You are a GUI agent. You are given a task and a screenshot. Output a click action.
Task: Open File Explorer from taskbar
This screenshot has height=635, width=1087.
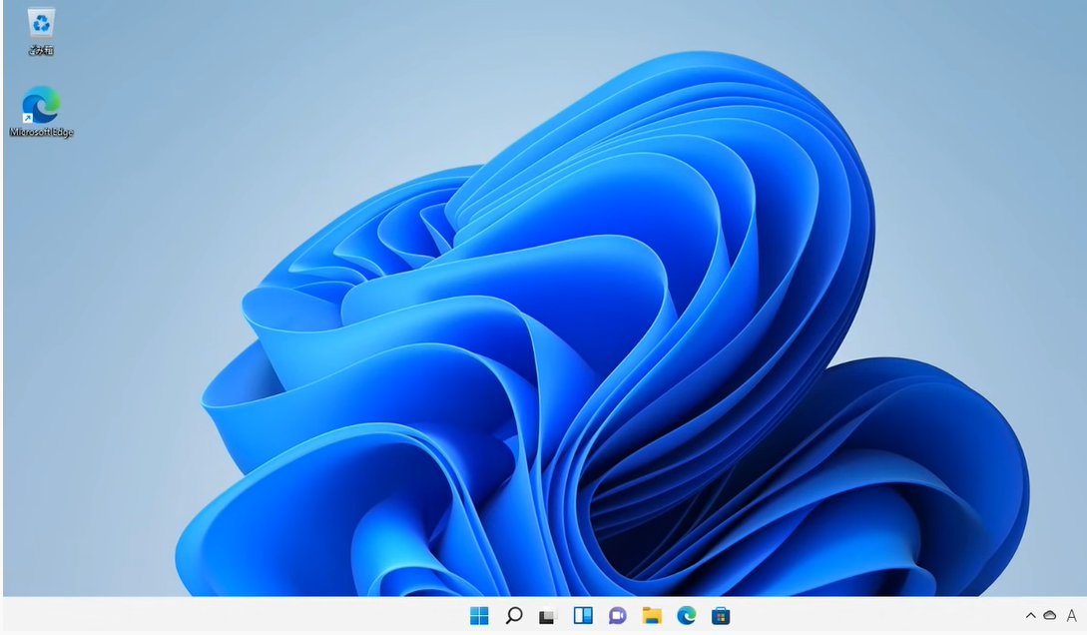click(652, 616)
